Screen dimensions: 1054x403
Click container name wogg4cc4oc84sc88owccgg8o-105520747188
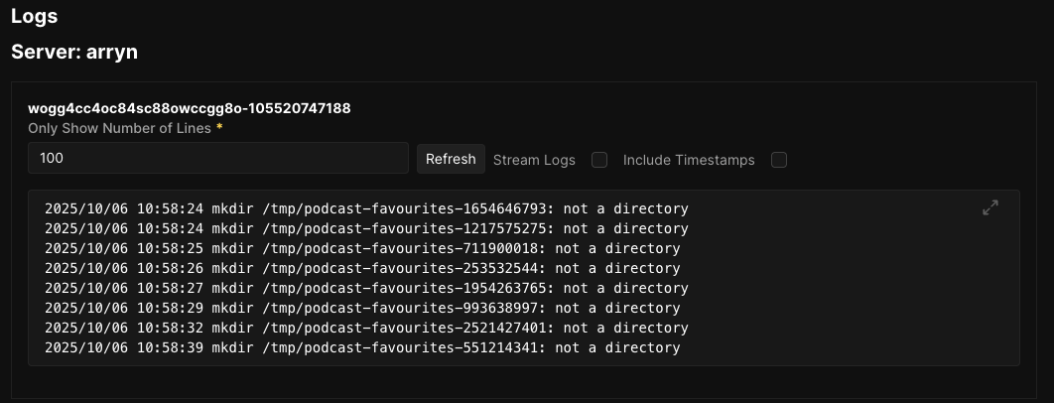pyautogui.click(x=189, y=108)
